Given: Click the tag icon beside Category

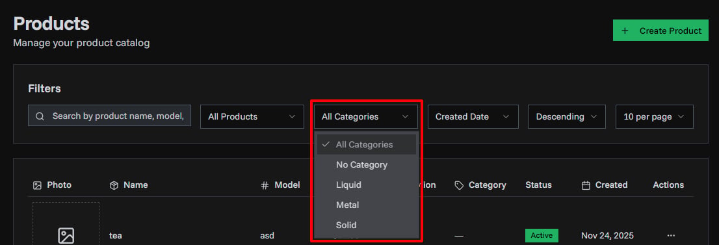Looking at the screenshot, I should 458,185.
